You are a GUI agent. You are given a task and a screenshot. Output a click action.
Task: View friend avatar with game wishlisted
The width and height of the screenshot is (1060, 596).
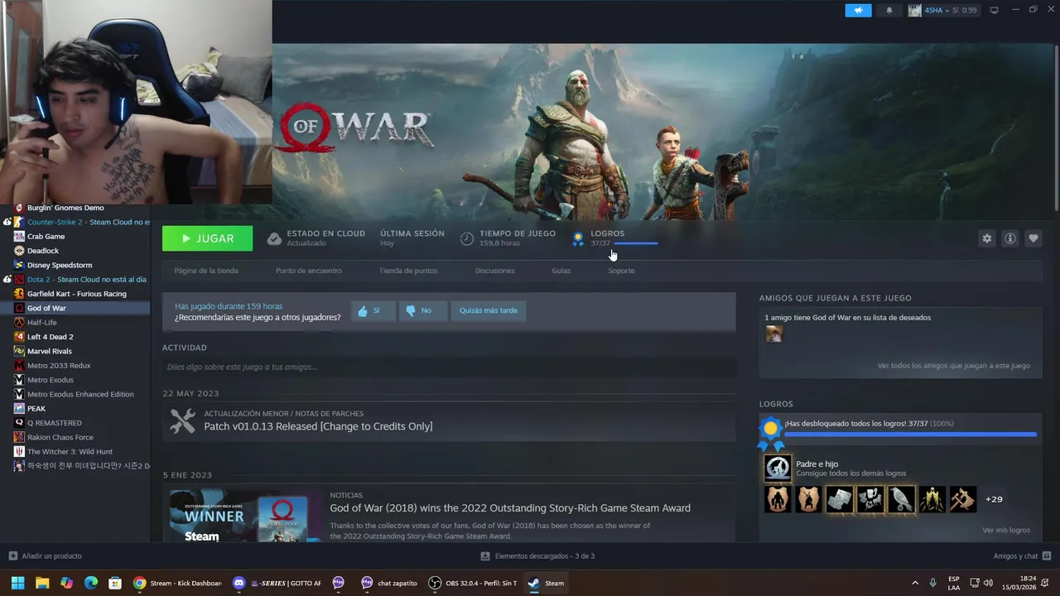click(x=774, y=334)
